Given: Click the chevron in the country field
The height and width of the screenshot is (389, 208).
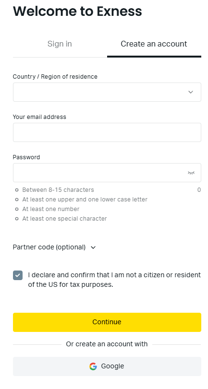Looking at the screenshot, I should [191, 92].
